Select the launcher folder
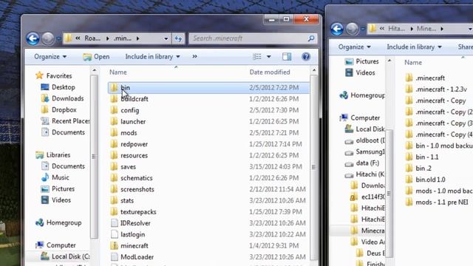473x266 pixels. [208, 121]
